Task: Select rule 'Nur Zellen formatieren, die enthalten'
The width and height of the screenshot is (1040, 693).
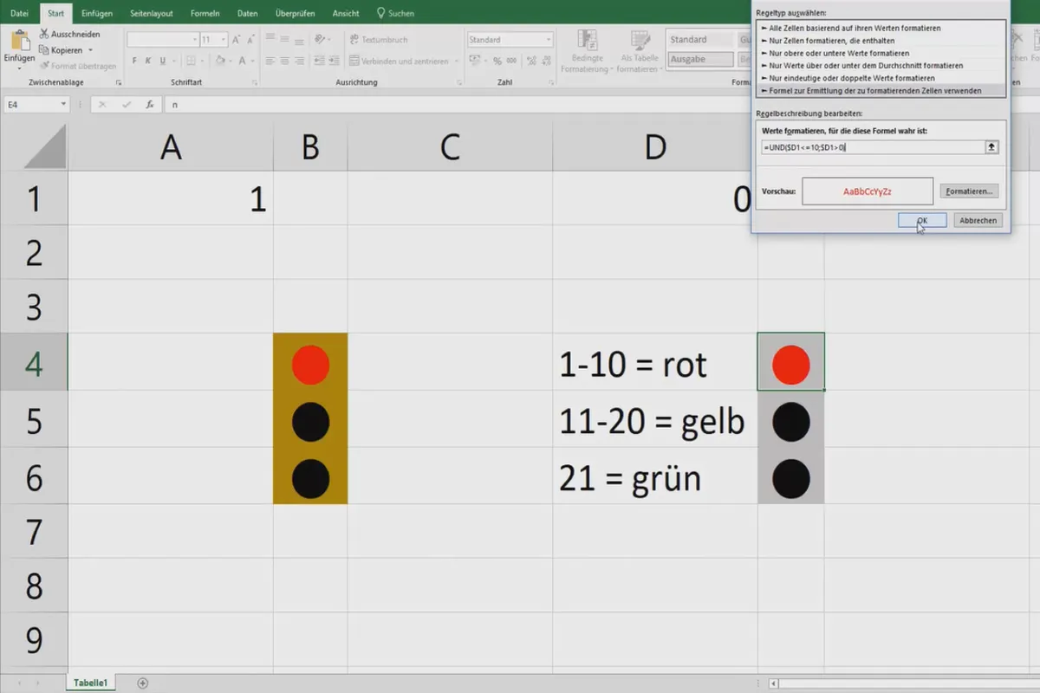Action: [881, 41]
